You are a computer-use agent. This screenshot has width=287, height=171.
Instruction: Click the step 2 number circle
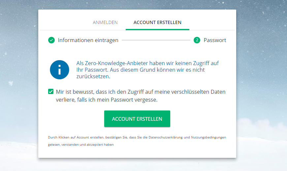tap(197, 40)
